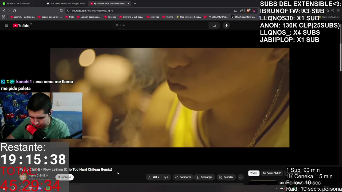This screenshot has height=192, width=342.
Task: Open the Gwiyomi :3 sub esp bookmark
Action: tap(131, 17)
